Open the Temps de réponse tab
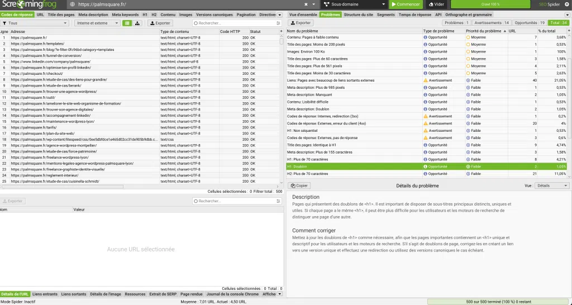The image size is (572, 305). [x=415, y=15]
